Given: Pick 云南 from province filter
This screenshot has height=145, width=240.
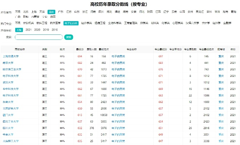Looking at the screenshot, I should [174, 12].
